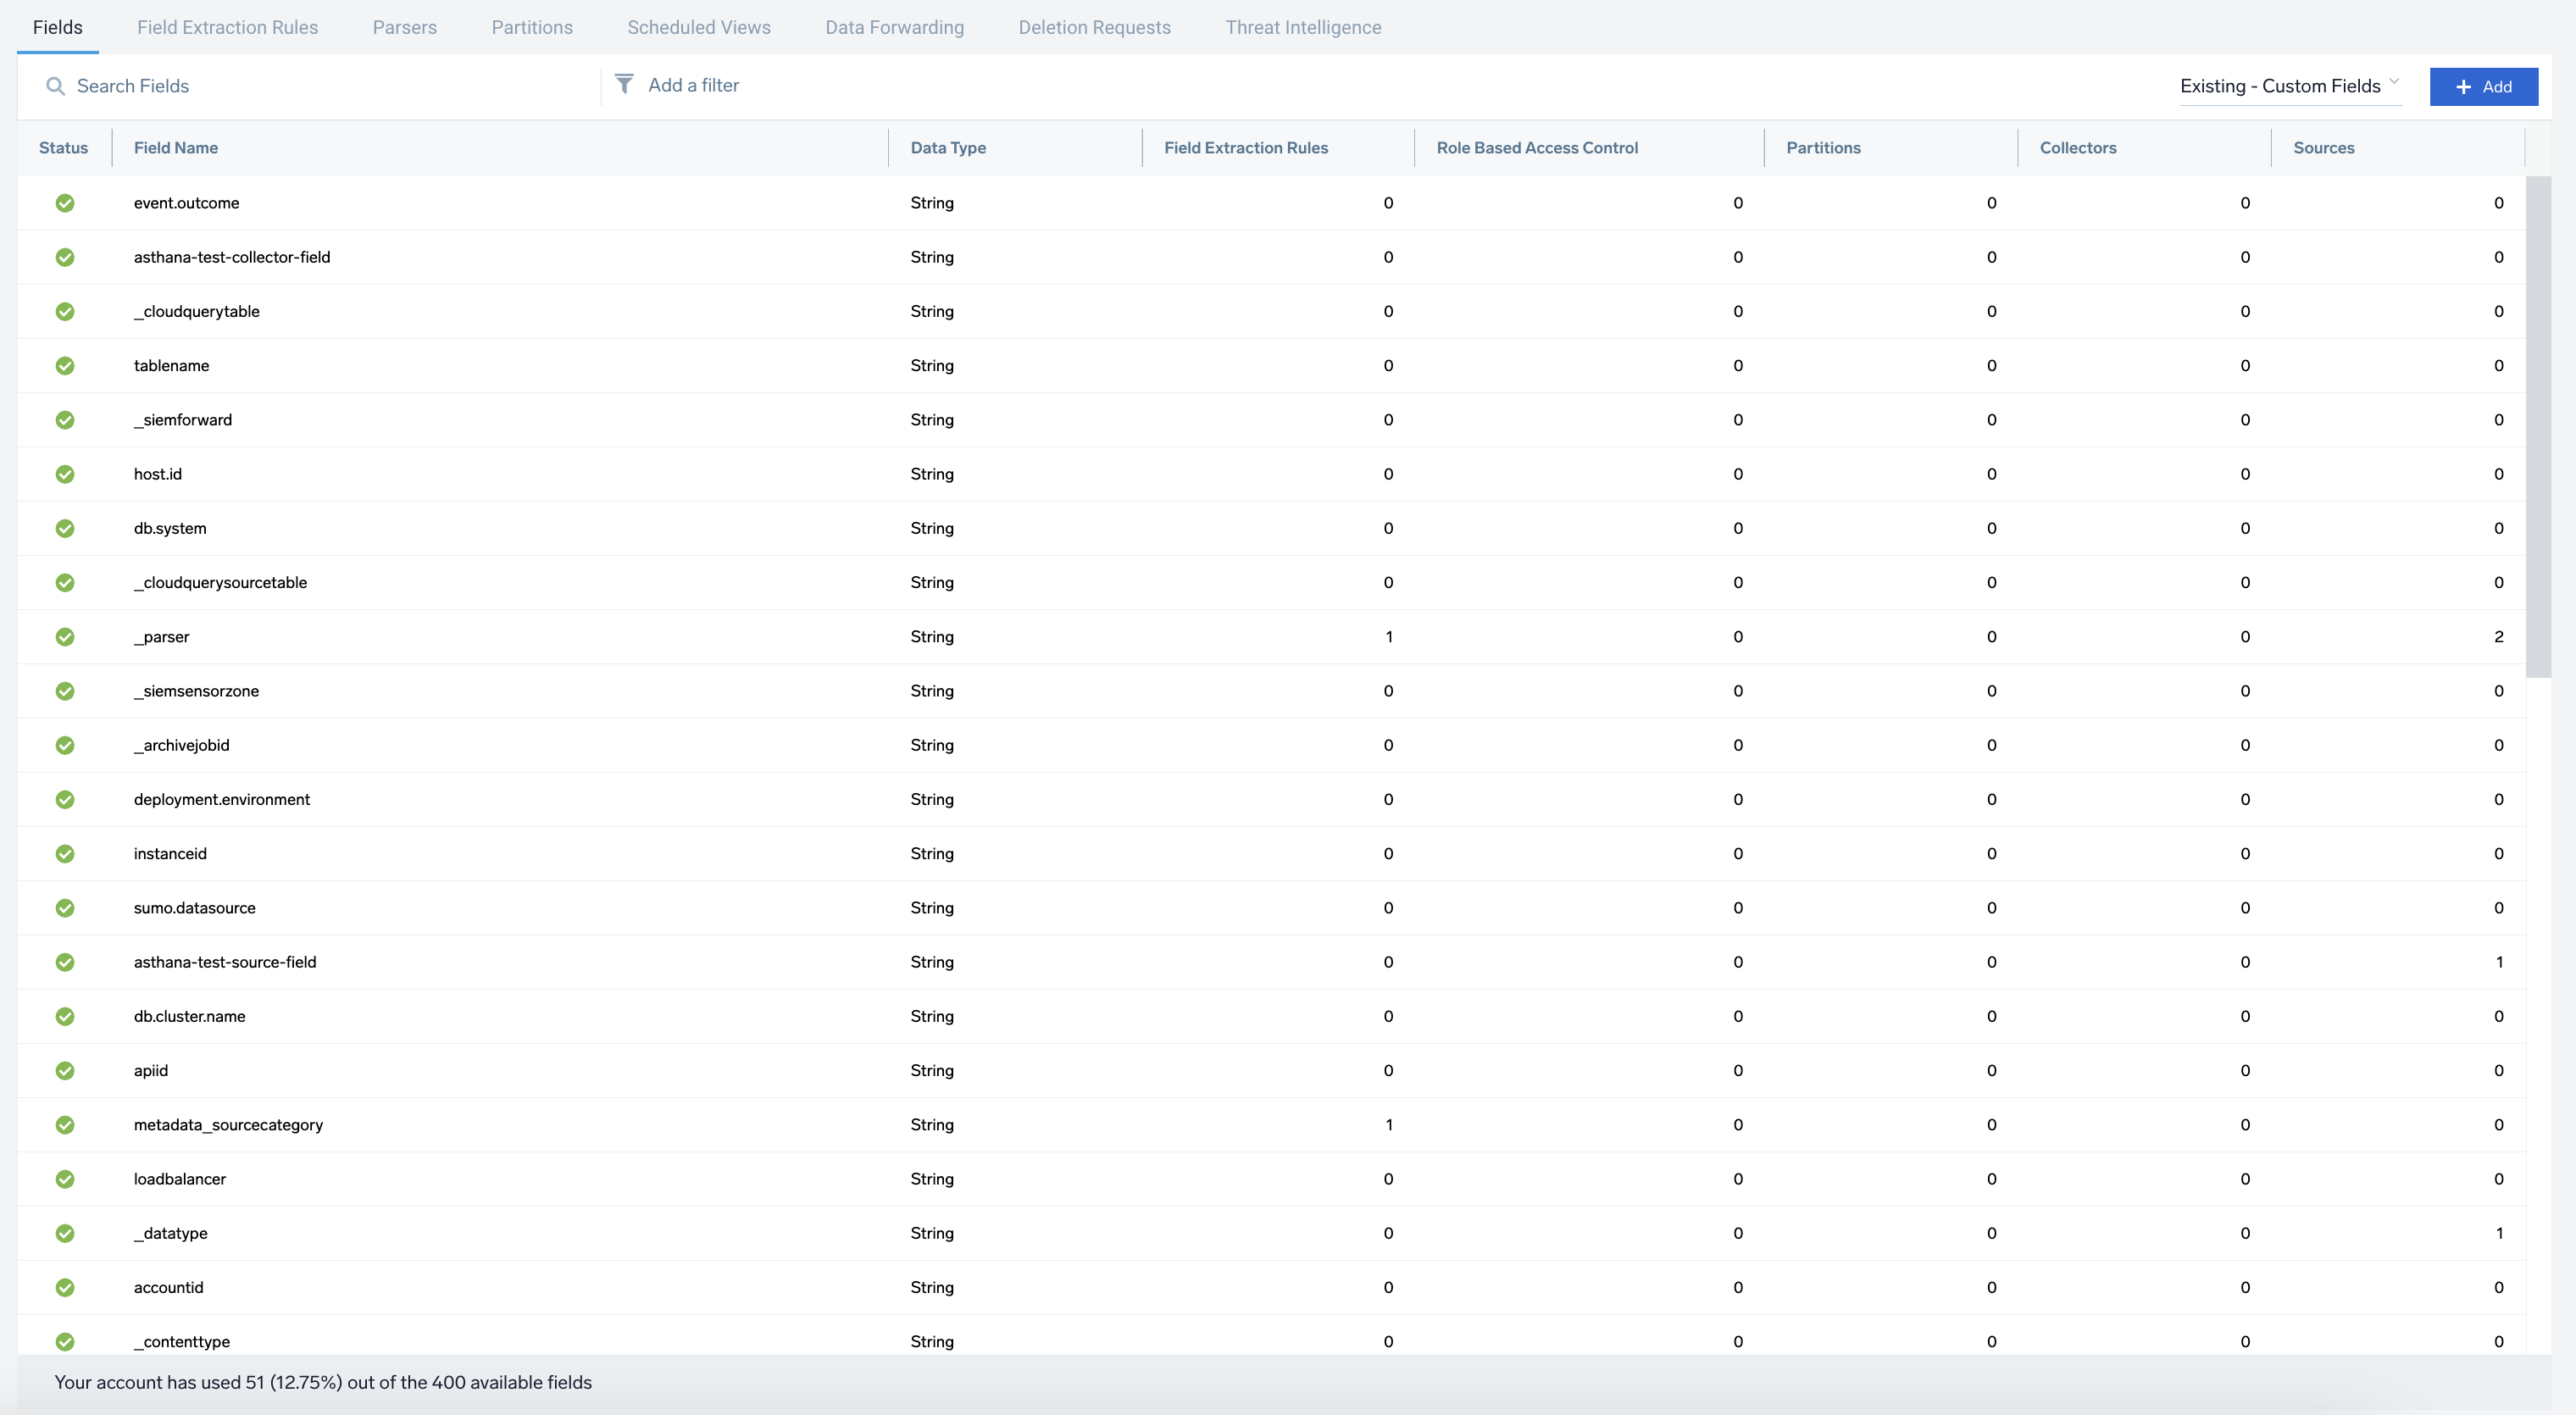Screen dimensions: 2576x1415
Task: Expand the Data Type column header
Action: (x=947, y=147)
